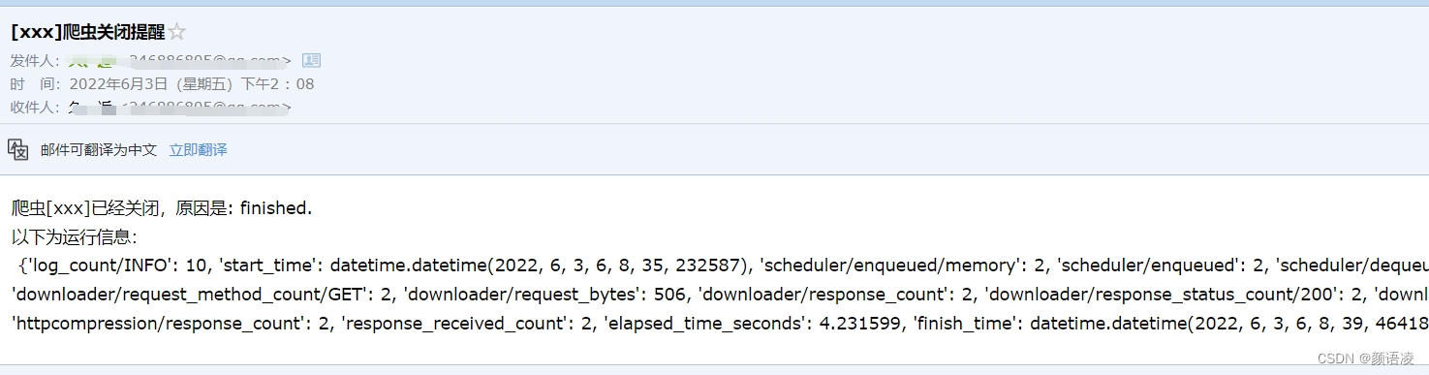Click the 邮件可翻译为中文 notice text
Viewport: 1429px width, 375px height.
99,150
